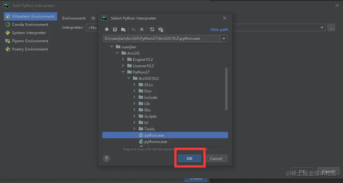Image resolution: width=343 pixels, height=183 pixels.
Task: Select Pipenv Environment in sidebar
Action: click(30, 41)
